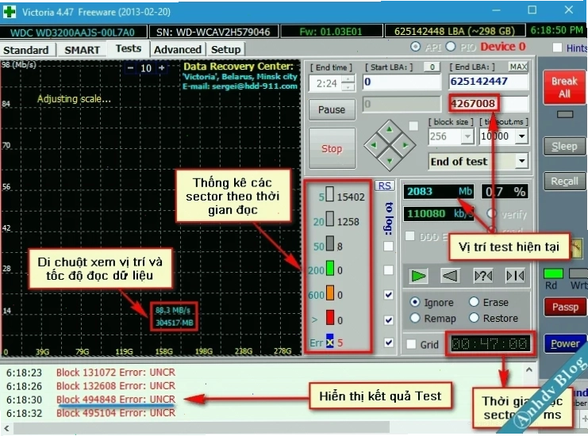Click the left arrow on navigation diamond
588x436 pixels.
point(374,145)
